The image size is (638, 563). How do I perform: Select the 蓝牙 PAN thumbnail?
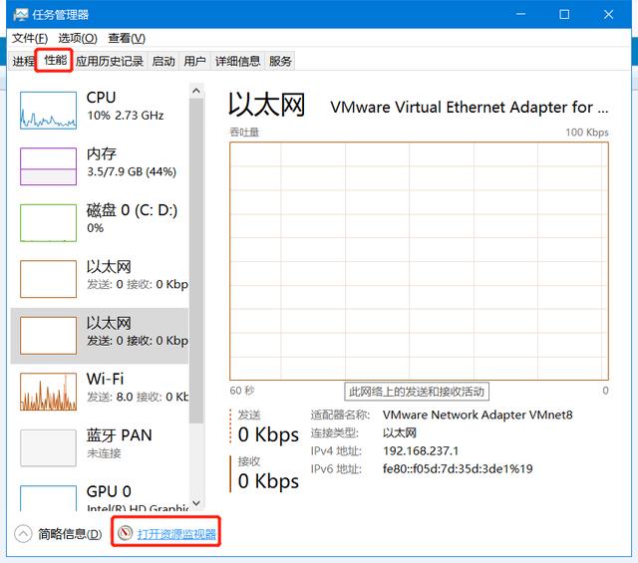point(48,447)
